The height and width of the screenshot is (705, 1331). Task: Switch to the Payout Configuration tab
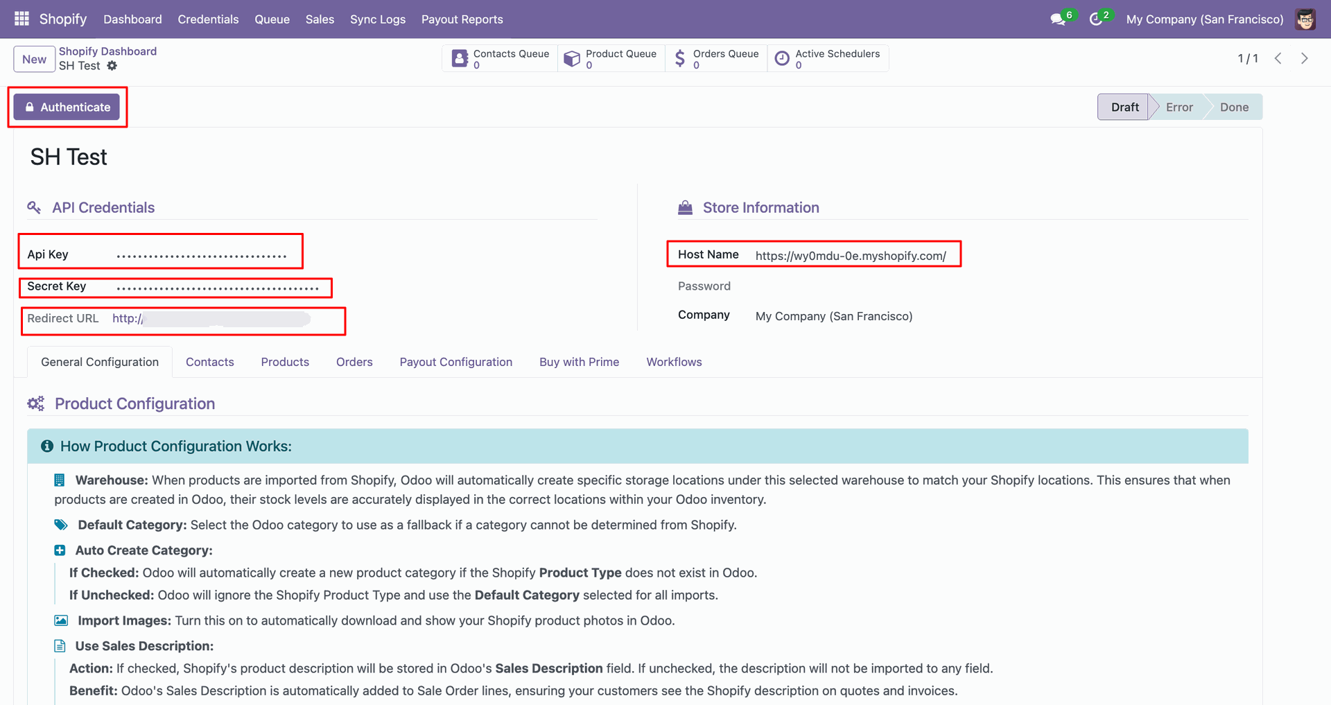[x=455, y=362]
